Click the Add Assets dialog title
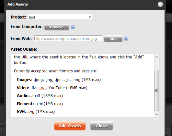172x136 pixels. click(17, 4)
